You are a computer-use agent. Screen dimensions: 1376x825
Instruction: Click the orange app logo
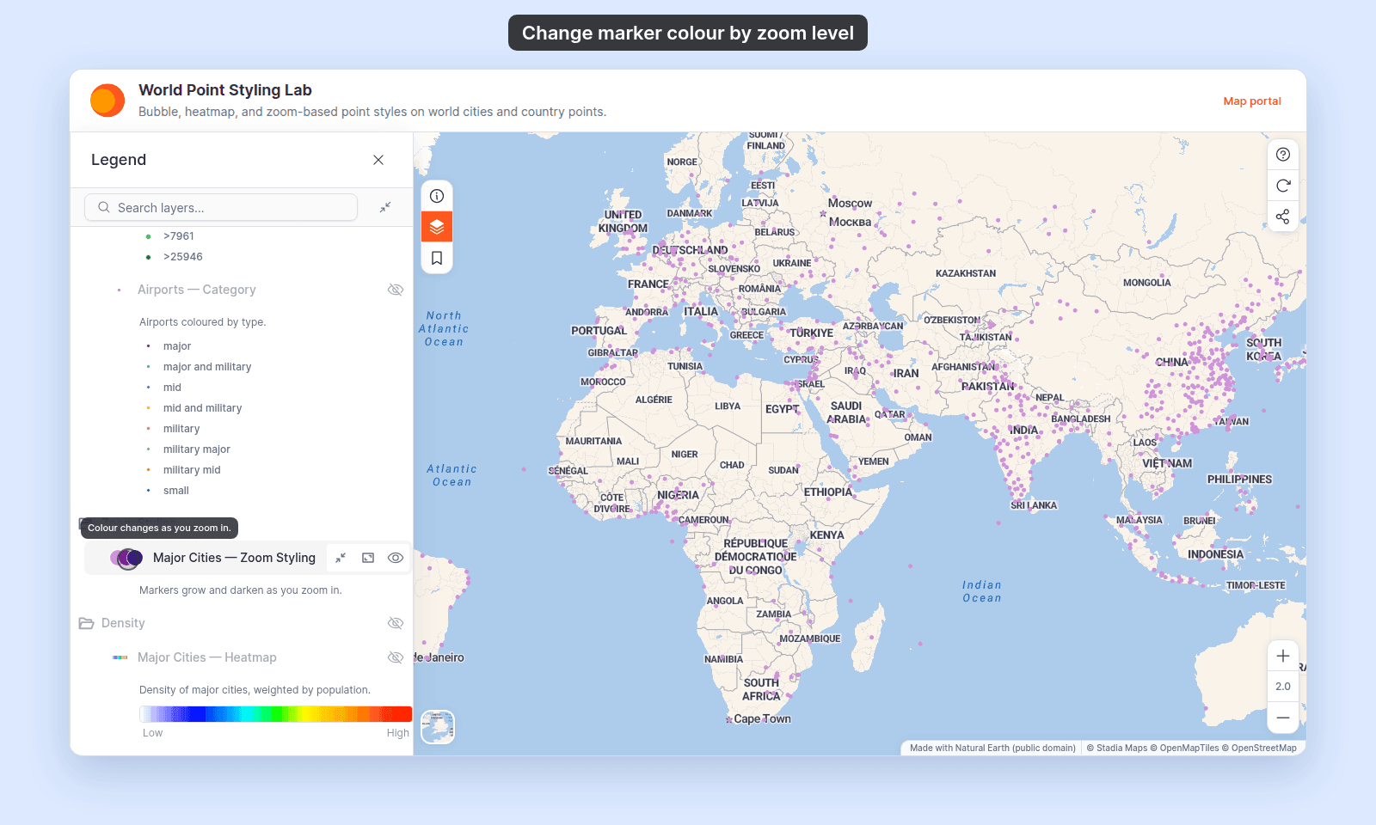pos(107,101)
